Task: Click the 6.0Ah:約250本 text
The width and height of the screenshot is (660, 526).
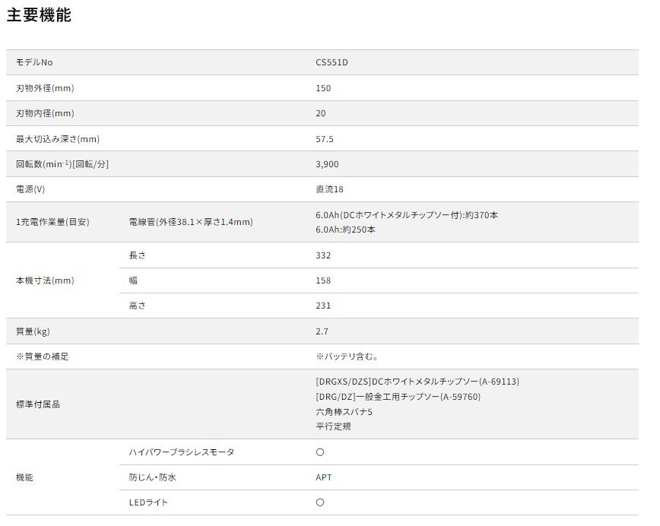Action: pos(345,230)
